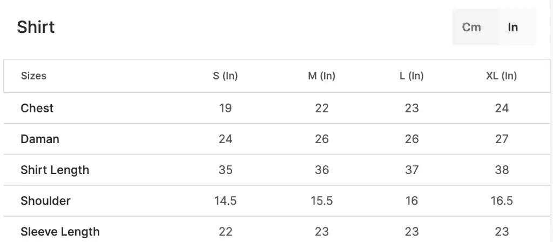Click Chest value 19 for size S
The image size is (553, 242).
[225, 108]
